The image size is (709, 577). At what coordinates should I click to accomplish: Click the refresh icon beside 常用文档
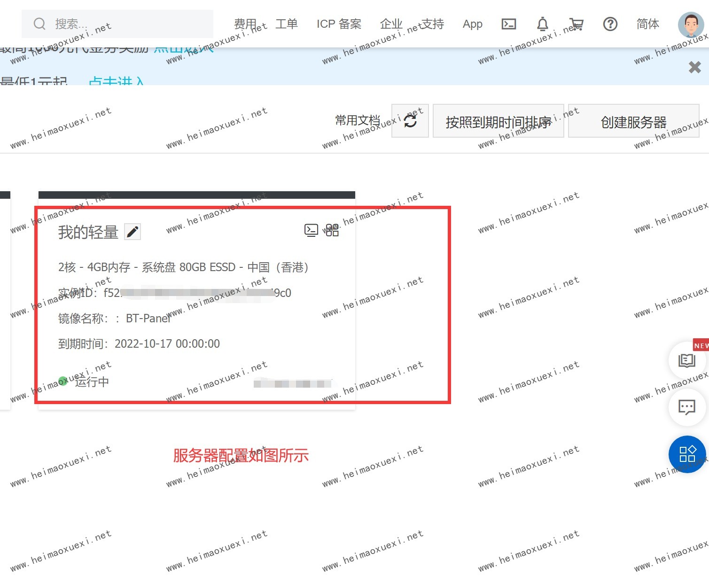[x=410, y=121]
